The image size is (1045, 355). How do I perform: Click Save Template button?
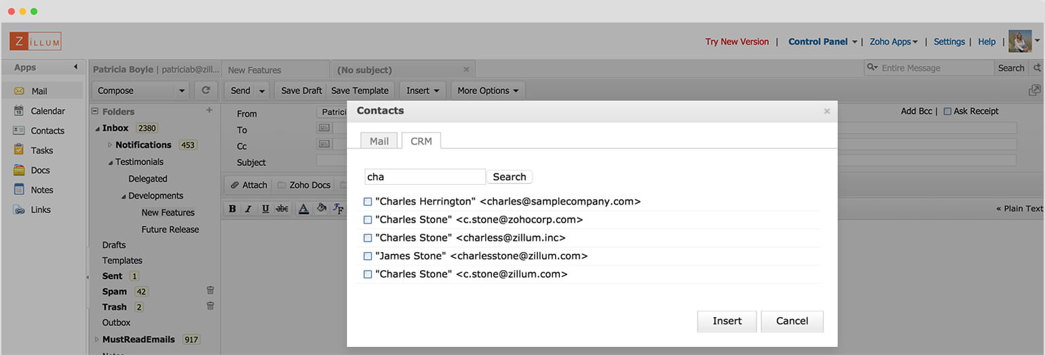[360, 90]
